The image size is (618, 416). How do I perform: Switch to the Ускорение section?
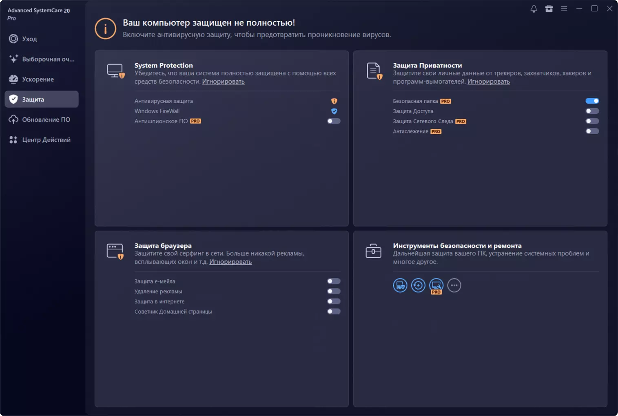[x=42, y=79]
